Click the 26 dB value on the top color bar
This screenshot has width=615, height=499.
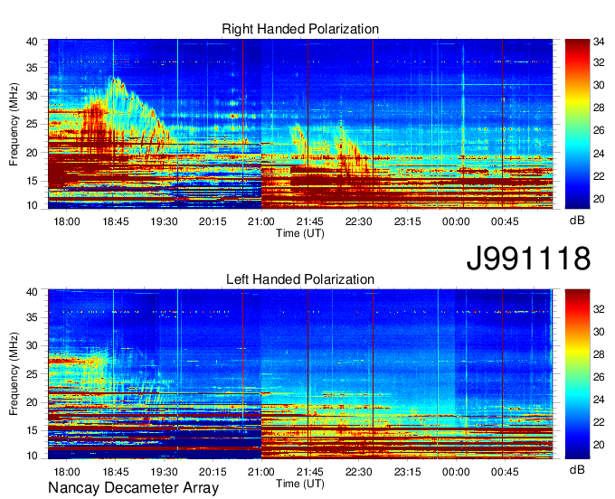click(599, 130)
